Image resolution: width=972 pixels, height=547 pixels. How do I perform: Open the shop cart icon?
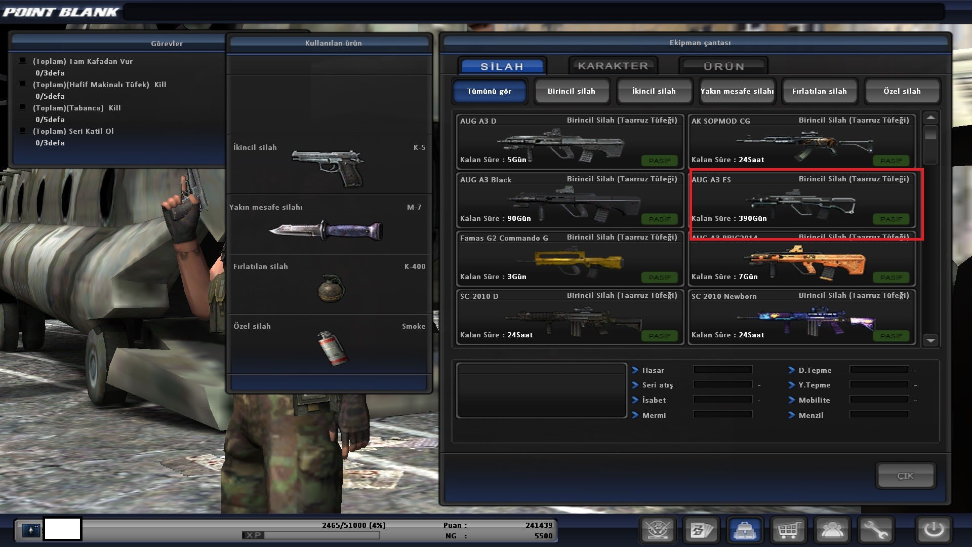point(788,530)
